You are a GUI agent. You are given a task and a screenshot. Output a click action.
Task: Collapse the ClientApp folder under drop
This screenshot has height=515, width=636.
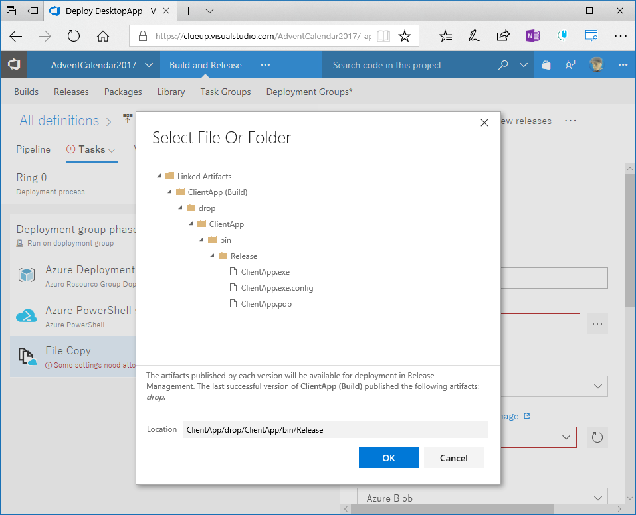(191, 223)
